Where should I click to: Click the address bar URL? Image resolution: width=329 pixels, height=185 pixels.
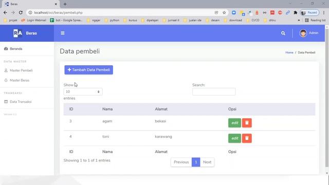(x=58, y=12)
